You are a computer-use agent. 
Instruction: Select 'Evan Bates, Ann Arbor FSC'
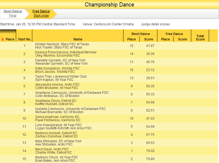coord(55,161)
